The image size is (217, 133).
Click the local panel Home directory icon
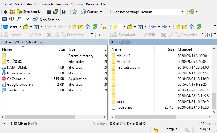point(87,27)
